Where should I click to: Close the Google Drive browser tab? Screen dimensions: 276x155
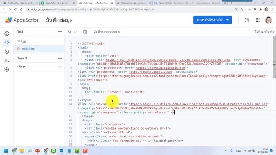point(36,3)
